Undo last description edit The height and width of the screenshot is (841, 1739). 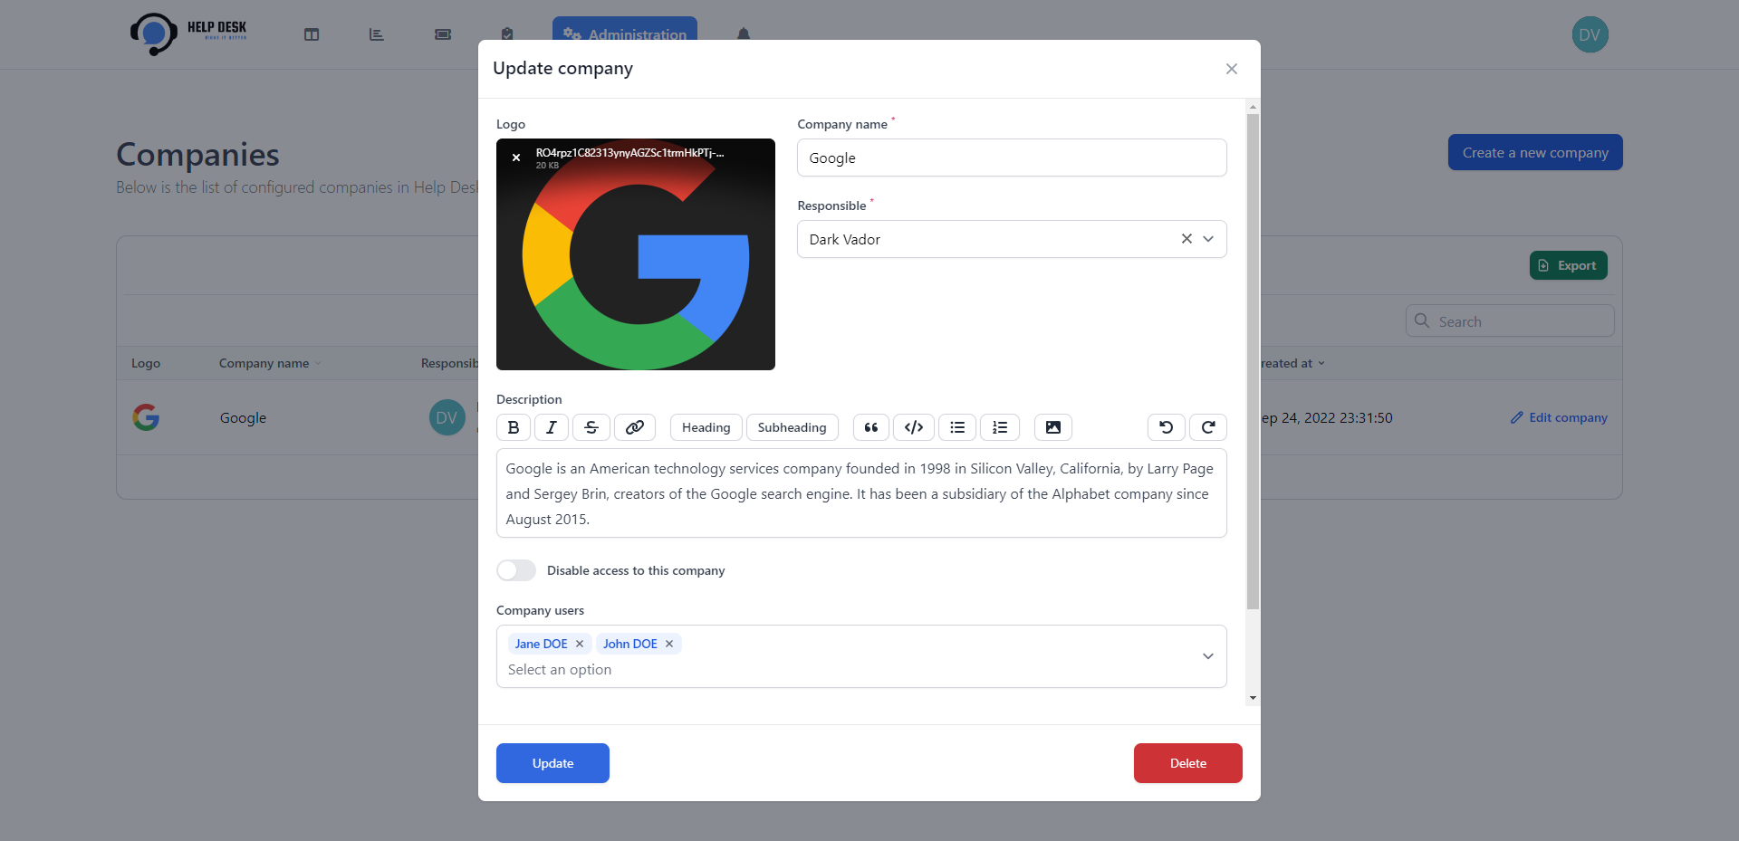1167,427
